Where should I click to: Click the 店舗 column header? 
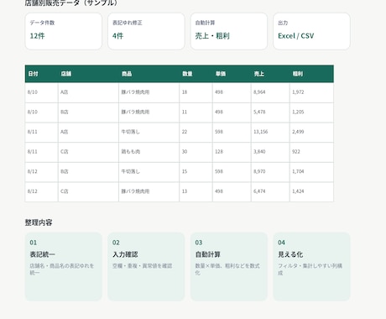point(88,74)
